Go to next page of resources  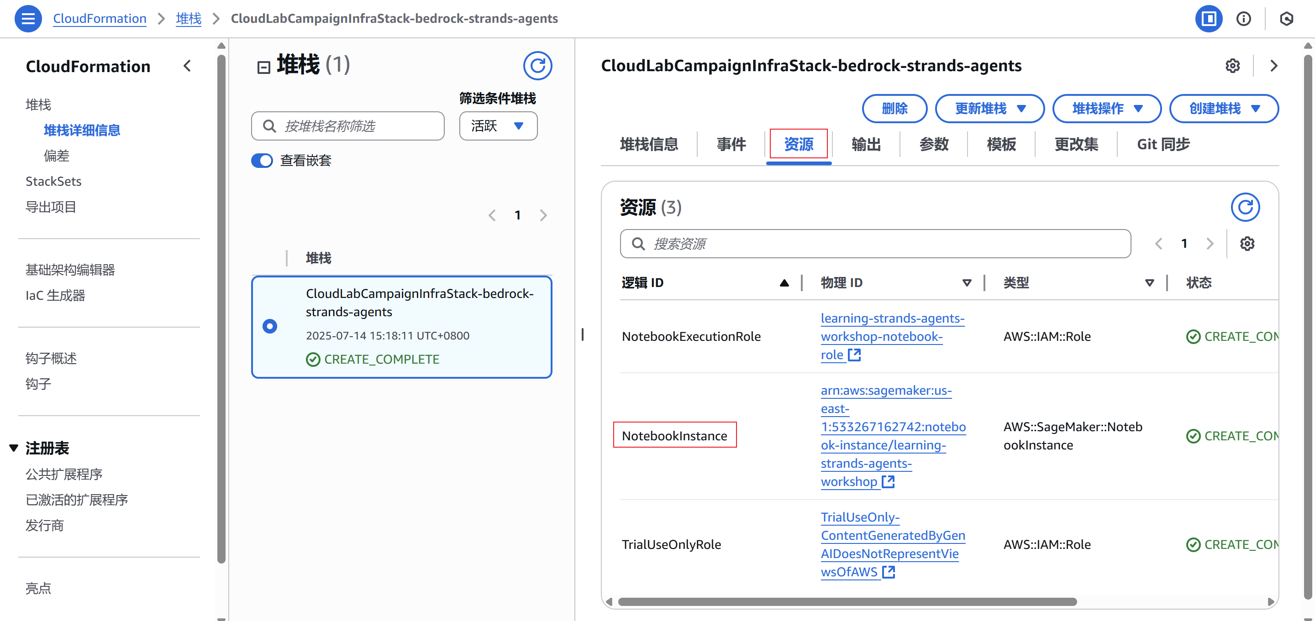pos(1210,243)
